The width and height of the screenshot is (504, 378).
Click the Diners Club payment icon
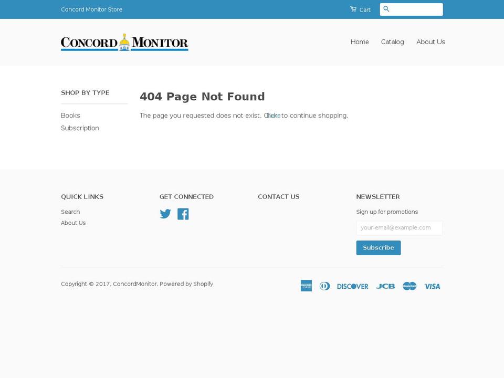click(x=324, y=286)
